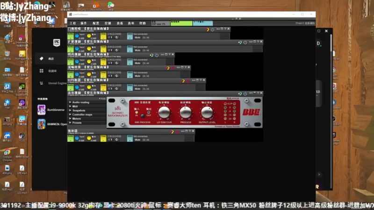
Task: Expand the Controller maps section
Action: [x=87, y=114]
